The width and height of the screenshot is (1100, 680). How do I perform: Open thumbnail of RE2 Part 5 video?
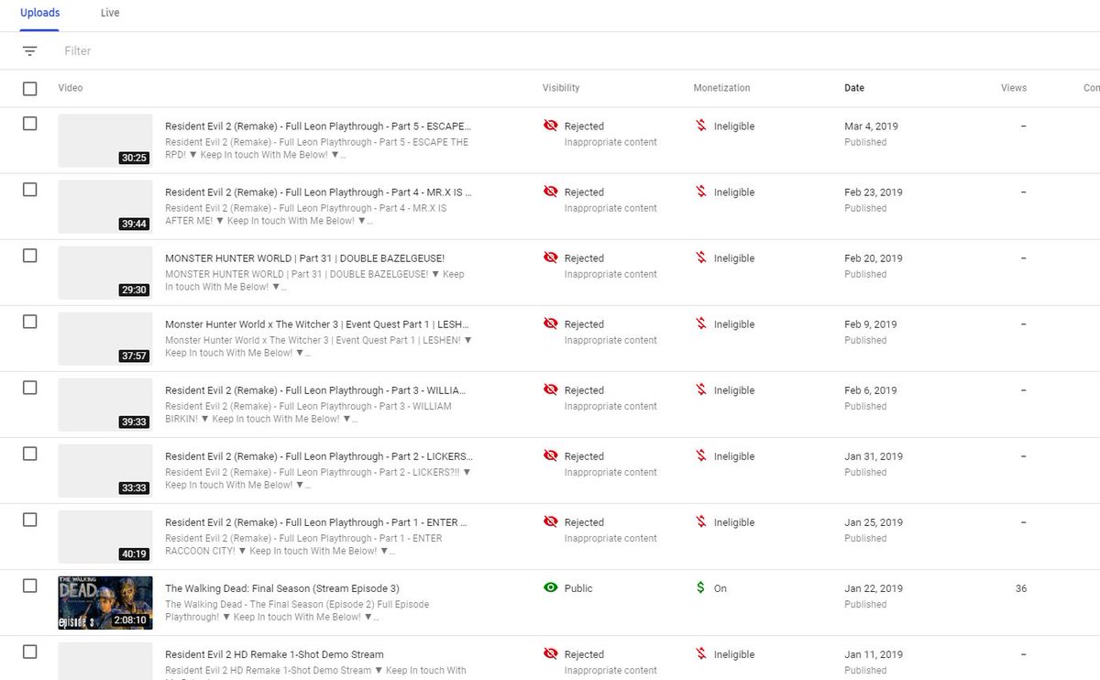pyautogui.click(x=105, y=141)
